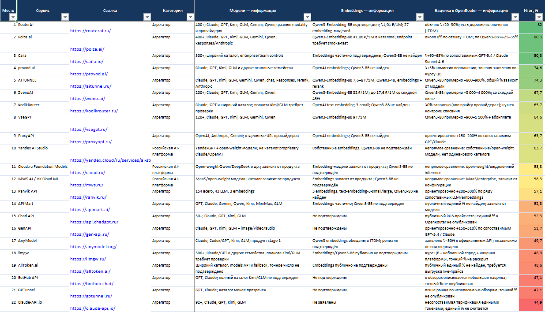Open the https://bothub.chat/ link
This screenshot has width=545, height=312.
click(92, 284)
